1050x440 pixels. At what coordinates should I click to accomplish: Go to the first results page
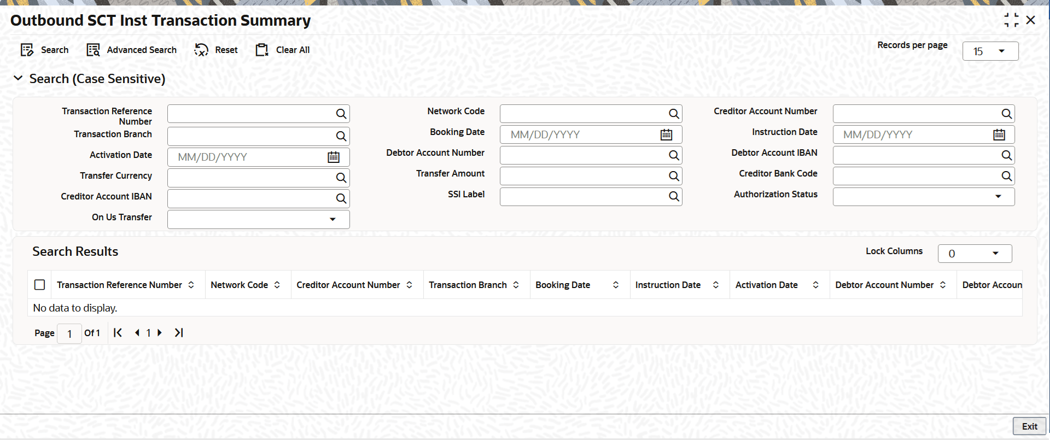[118, 332]
